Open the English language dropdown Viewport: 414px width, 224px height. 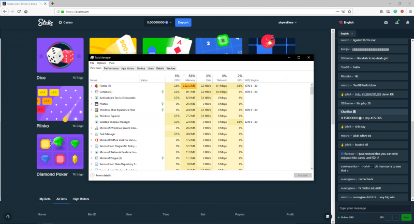pos(346,22)
